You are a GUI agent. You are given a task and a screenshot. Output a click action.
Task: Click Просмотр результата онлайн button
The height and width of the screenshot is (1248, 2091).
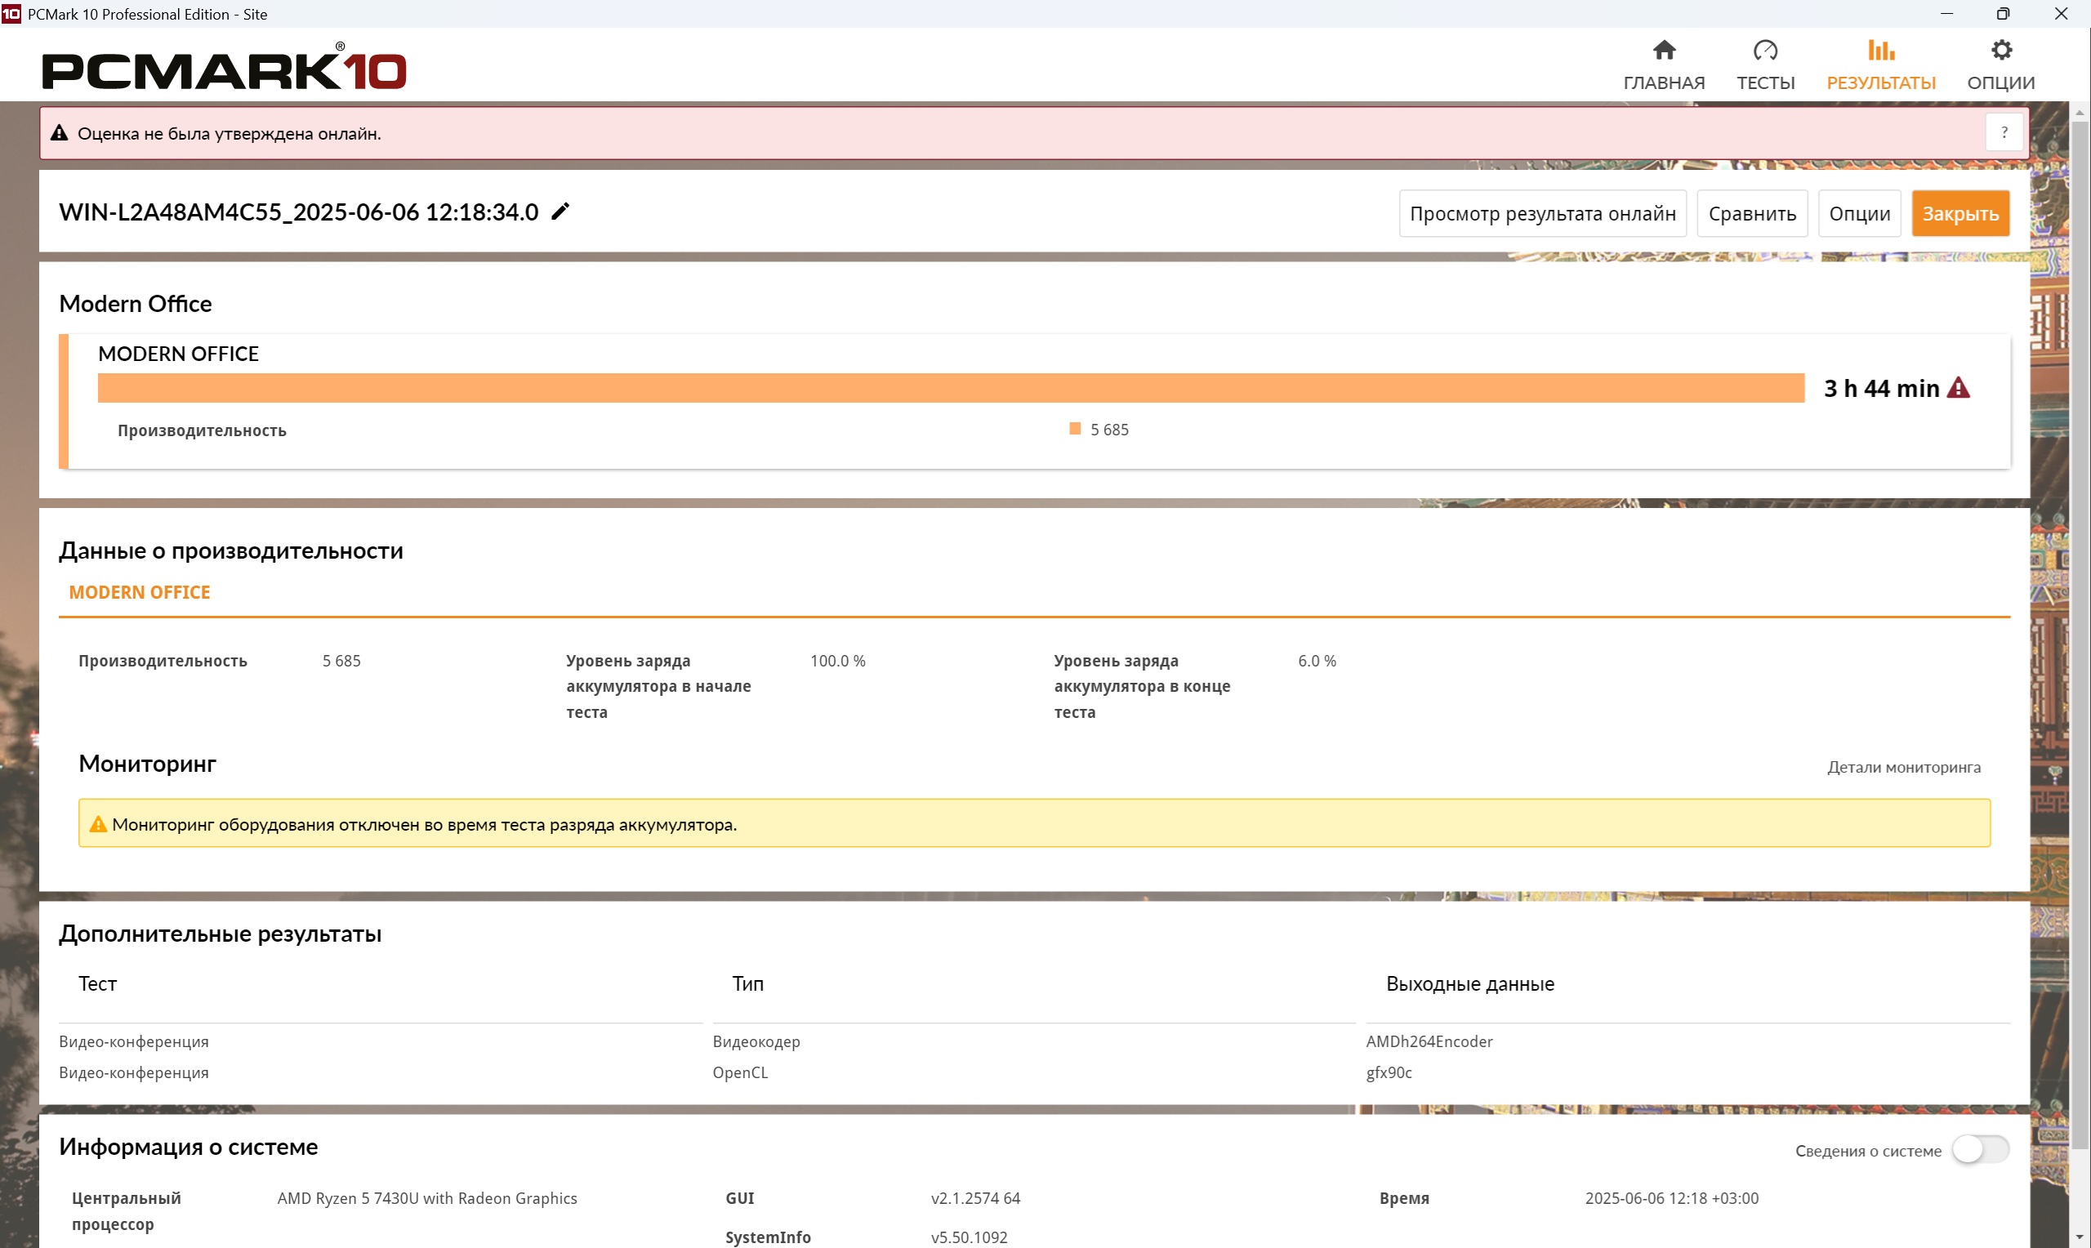point(1542,214)
